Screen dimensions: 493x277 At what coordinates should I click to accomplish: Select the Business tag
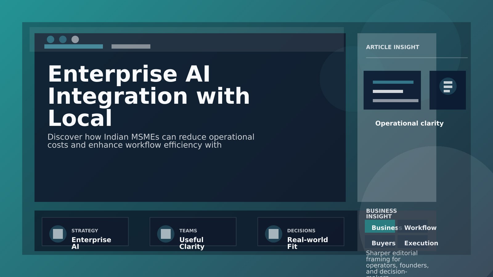(x=380, y=226)
